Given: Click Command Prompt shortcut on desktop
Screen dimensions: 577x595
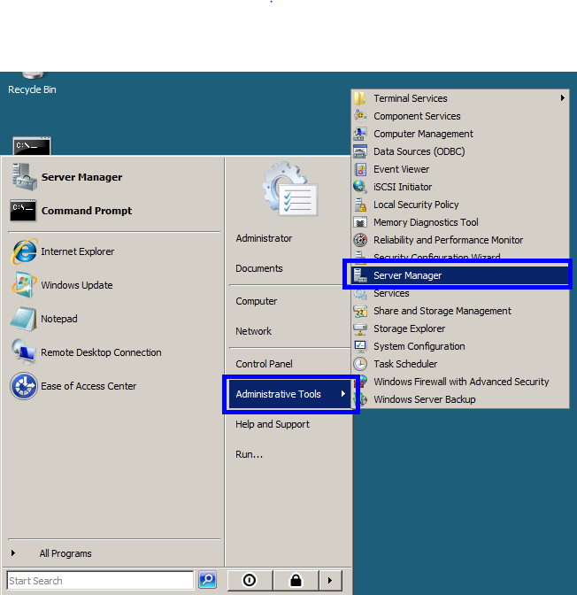Looking at the screenshot, I should 32,146.
